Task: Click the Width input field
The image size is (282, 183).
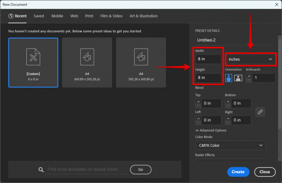Action: 209,59
